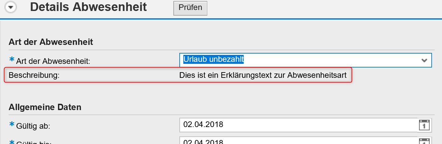442x144 pixels.
Task: Click the Art der Abwesenheit section heading
Action: click(x=51, y=42)
